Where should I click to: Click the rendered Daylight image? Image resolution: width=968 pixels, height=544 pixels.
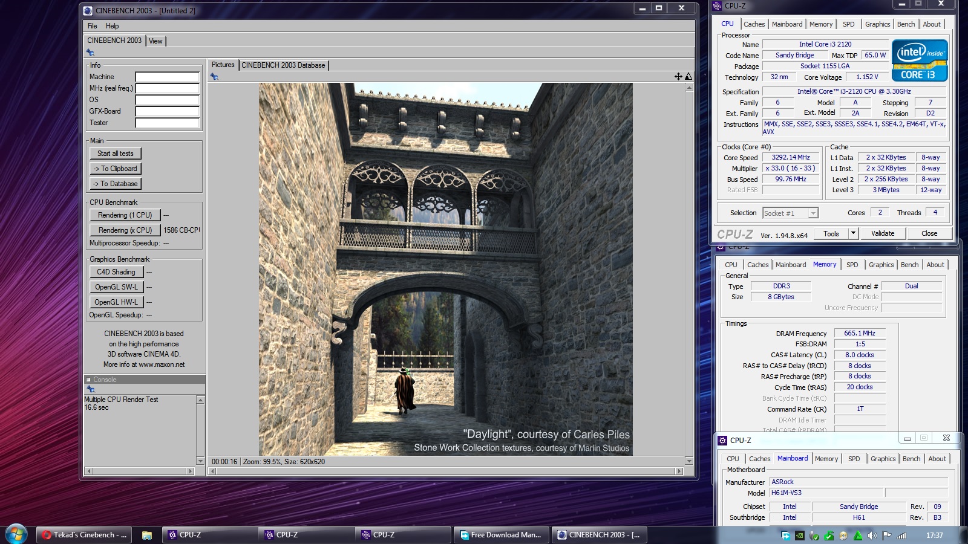[446, 269]
